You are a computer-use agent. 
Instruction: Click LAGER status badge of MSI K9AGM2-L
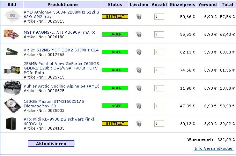tap(115, 34)
